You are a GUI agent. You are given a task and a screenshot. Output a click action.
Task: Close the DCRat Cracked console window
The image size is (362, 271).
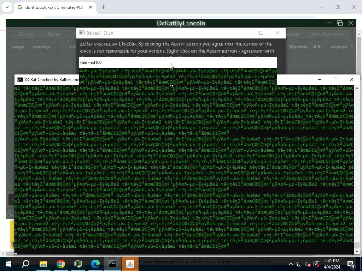[x=352, y=79]
